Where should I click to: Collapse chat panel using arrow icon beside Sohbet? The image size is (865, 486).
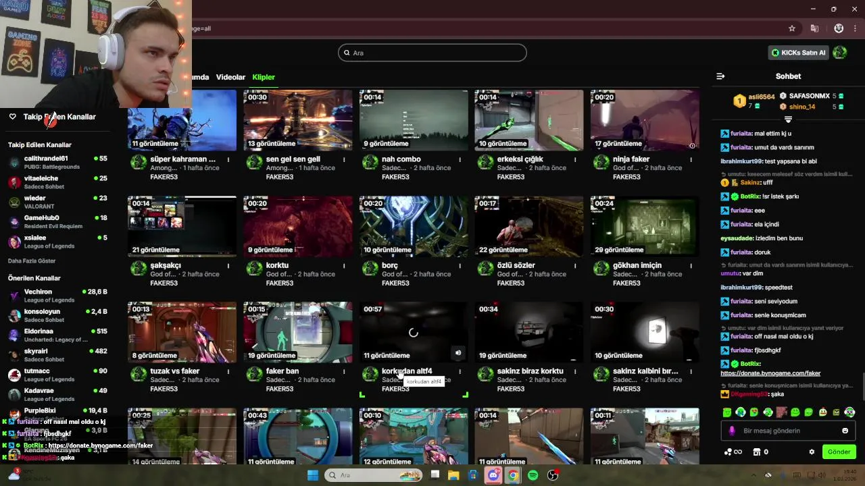point(720,76)
